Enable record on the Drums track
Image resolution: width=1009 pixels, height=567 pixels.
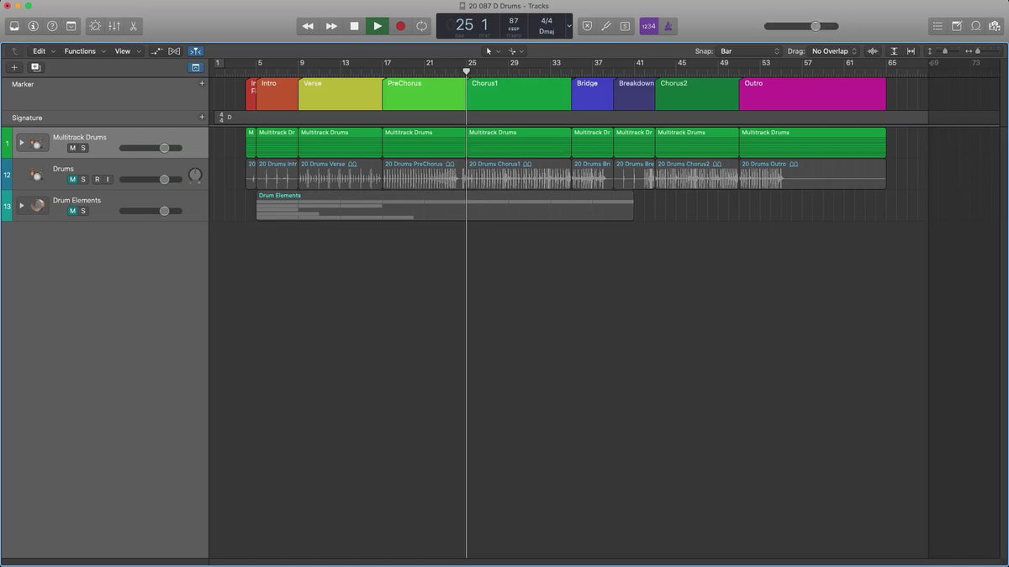click(97, 179)
